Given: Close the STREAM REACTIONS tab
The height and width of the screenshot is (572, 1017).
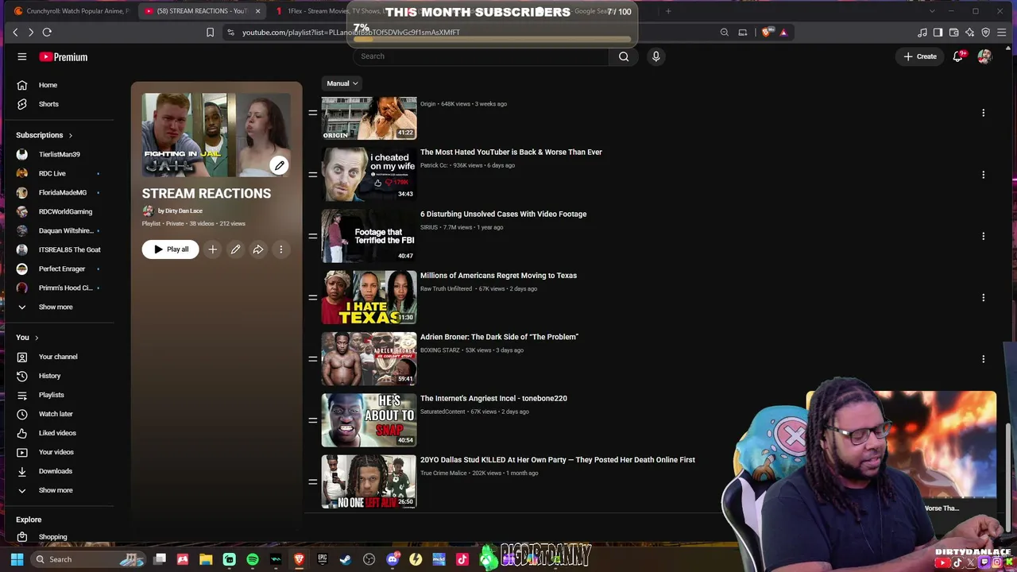Looking at the screenshot, I should coord(257,11).
